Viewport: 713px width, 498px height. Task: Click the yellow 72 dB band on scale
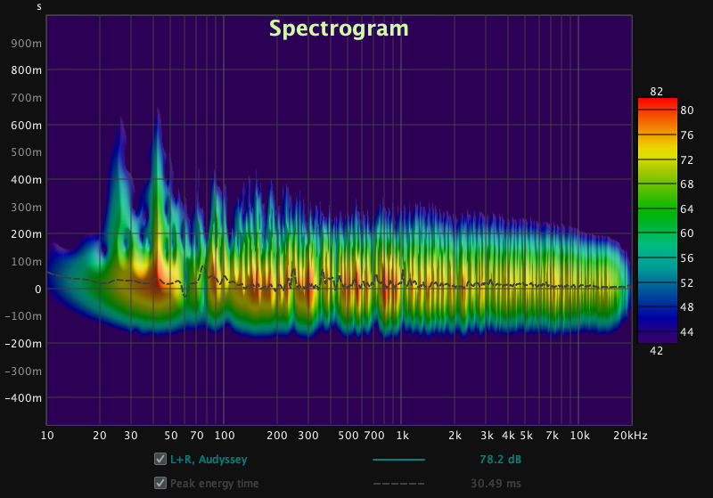[657, 159]
